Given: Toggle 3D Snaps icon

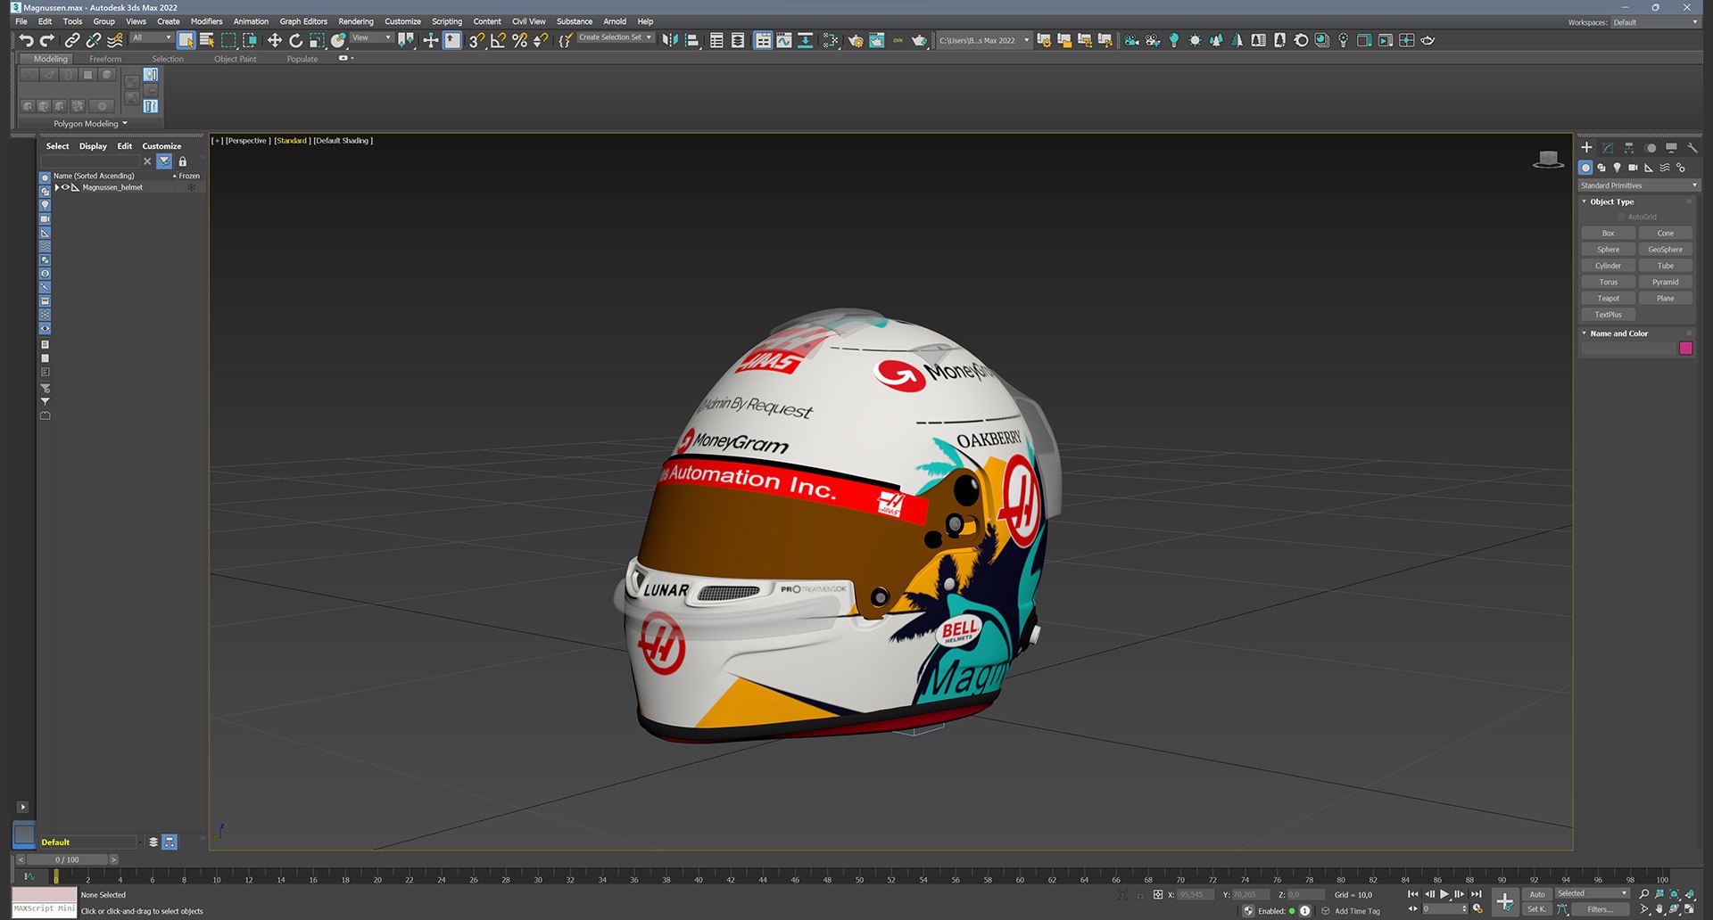Looking at the screenshot, I should pyautogui.click(x=476, y=40).
